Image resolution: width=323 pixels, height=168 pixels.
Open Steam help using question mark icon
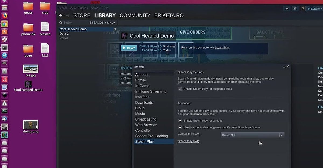point(303,8)
